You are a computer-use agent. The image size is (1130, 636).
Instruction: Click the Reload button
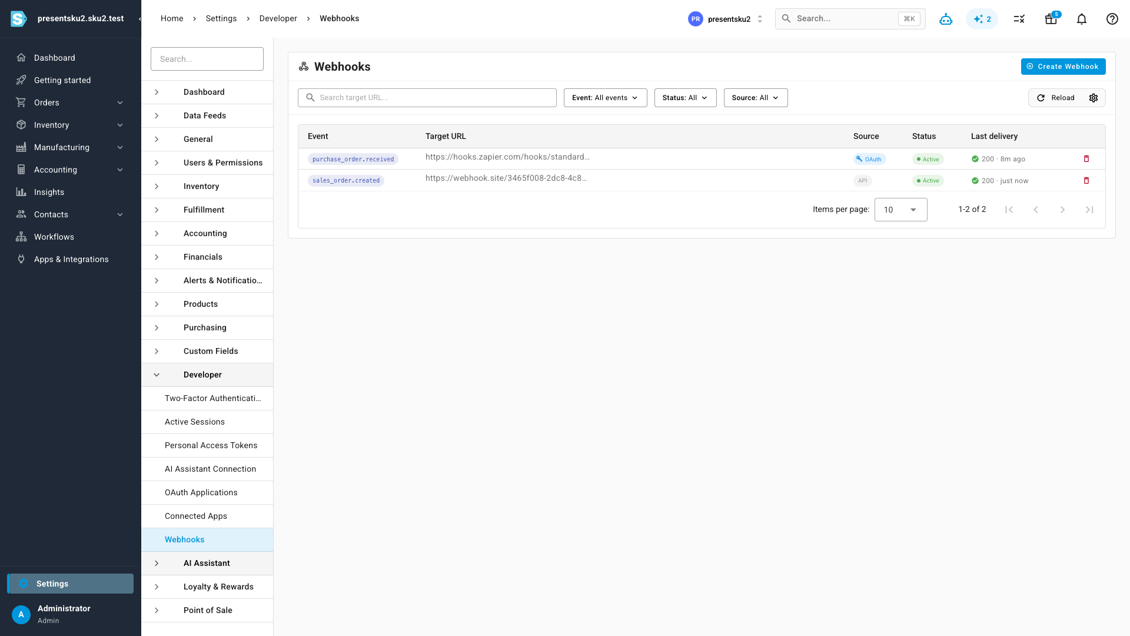(1056, 98)
